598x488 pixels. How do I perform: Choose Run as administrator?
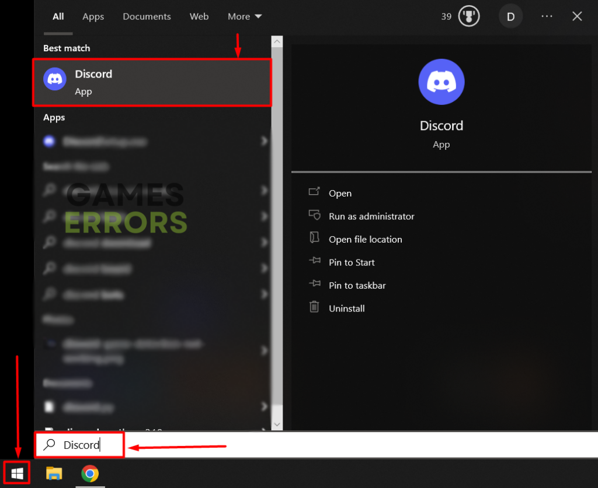[x=371, y=216]
